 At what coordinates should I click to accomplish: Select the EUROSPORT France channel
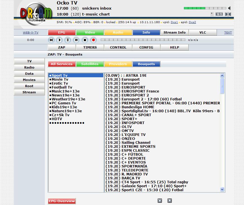[x=162, y=91]
